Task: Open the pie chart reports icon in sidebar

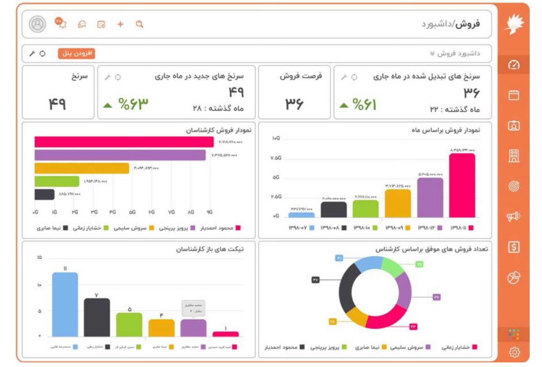Action: tap(514, 277)
